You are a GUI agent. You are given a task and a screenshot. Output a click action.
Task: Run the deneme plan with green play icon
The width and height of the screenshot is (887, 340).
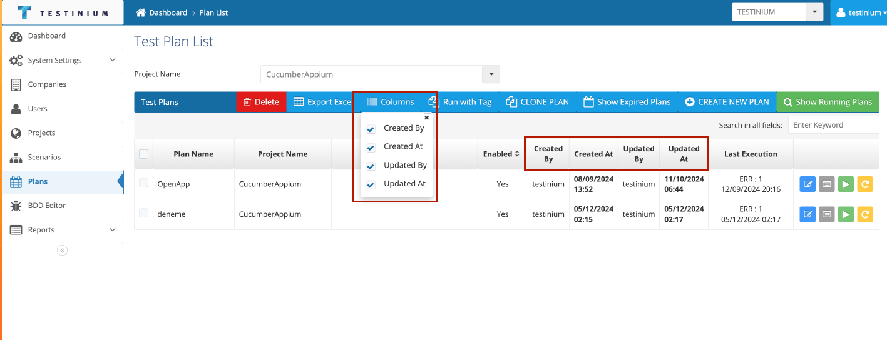tap(846, 214)
